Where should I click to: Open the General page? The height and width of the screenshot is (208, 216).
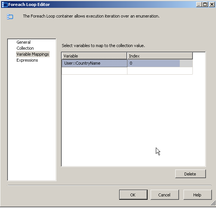24,42
